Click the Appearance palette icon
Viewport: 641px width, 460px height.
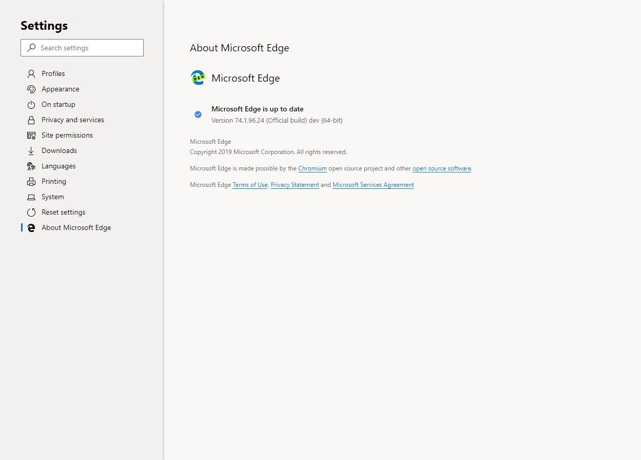(x=31, y=89)
